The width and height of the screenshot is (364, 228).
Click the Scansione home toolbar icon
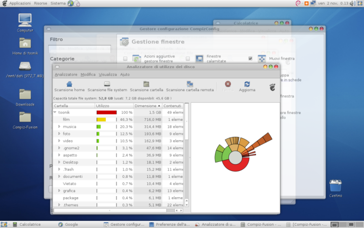69,84
